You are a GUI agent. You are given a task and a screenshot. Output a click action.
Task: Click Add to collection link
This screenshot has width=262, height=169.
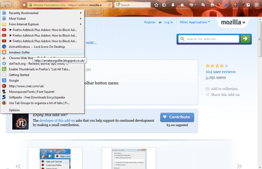(x=224, y=89)
